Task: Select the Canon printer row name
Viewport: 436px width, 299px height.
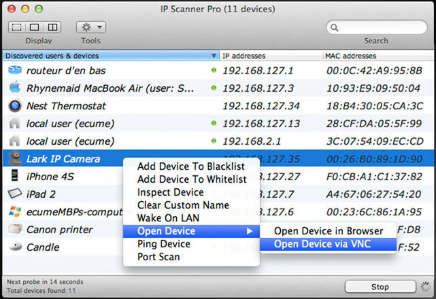Action: point(60,230)
